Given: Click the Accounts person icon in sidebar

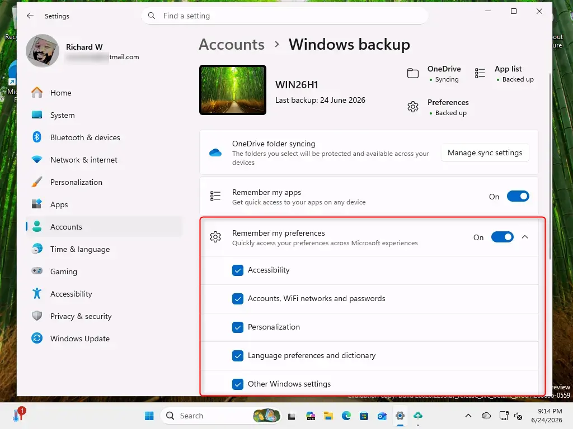Looking at the screenshot, I should click(37, 227).
